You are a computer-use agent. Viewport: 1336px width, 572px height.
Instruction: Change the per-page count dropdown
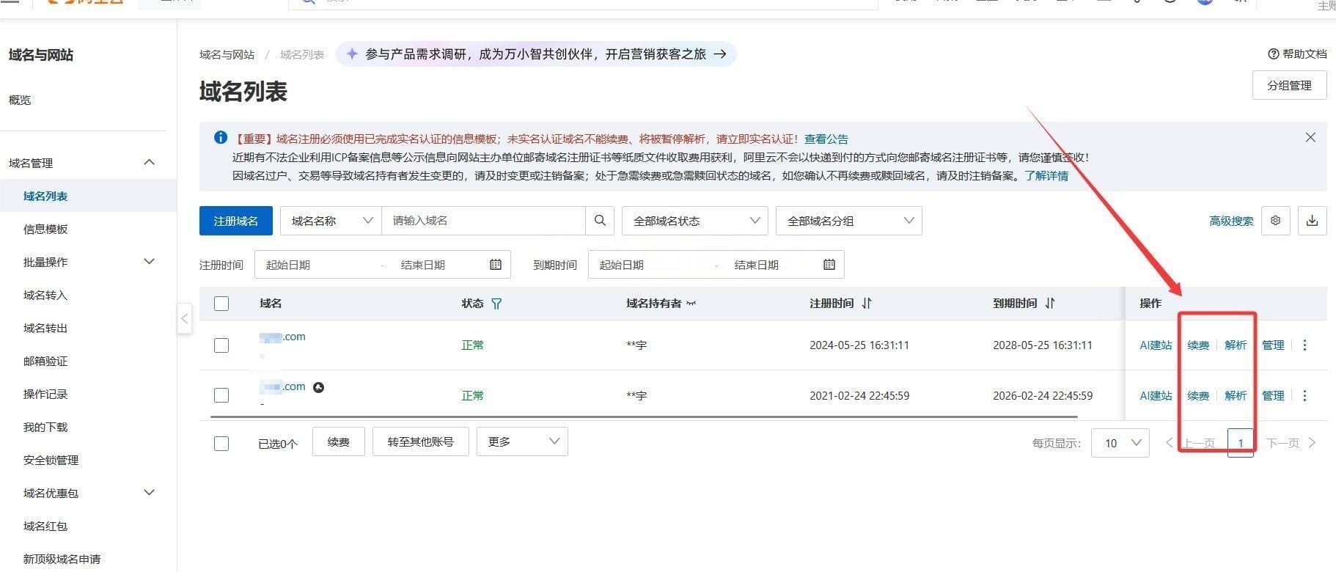click(1120, 443)
